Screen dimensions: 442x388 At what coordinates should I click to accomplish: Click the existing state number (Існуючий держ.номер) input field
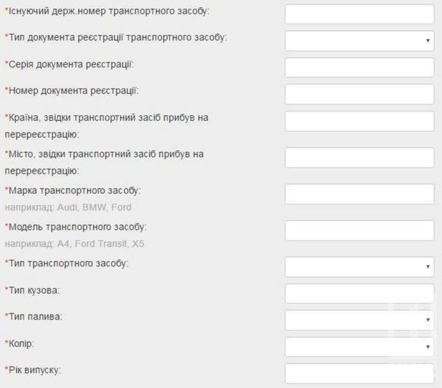(359, 14)
